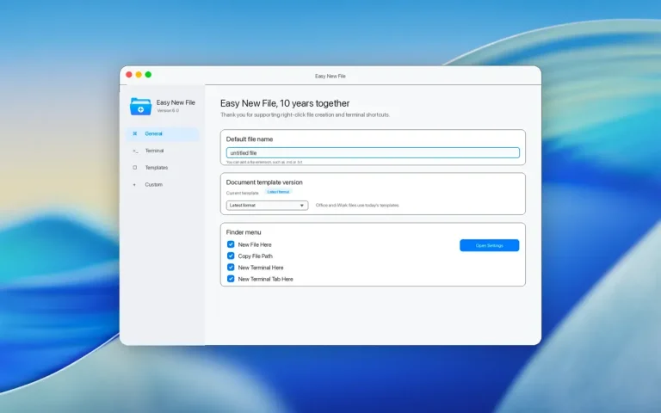Uncheck the New File Here checkbox
This screenshot has height=413, width=661.
pos(231,244)
